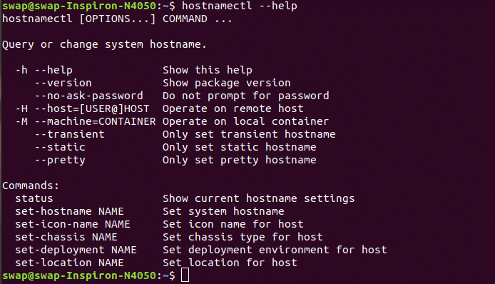This screenshot has height=284, width=495.
Task: Click the 'set-hostname NAME' command entry
Action: [69, 211]
